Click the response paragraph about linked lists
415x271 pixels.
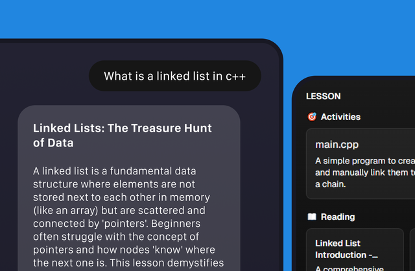(x=128, y=217)
